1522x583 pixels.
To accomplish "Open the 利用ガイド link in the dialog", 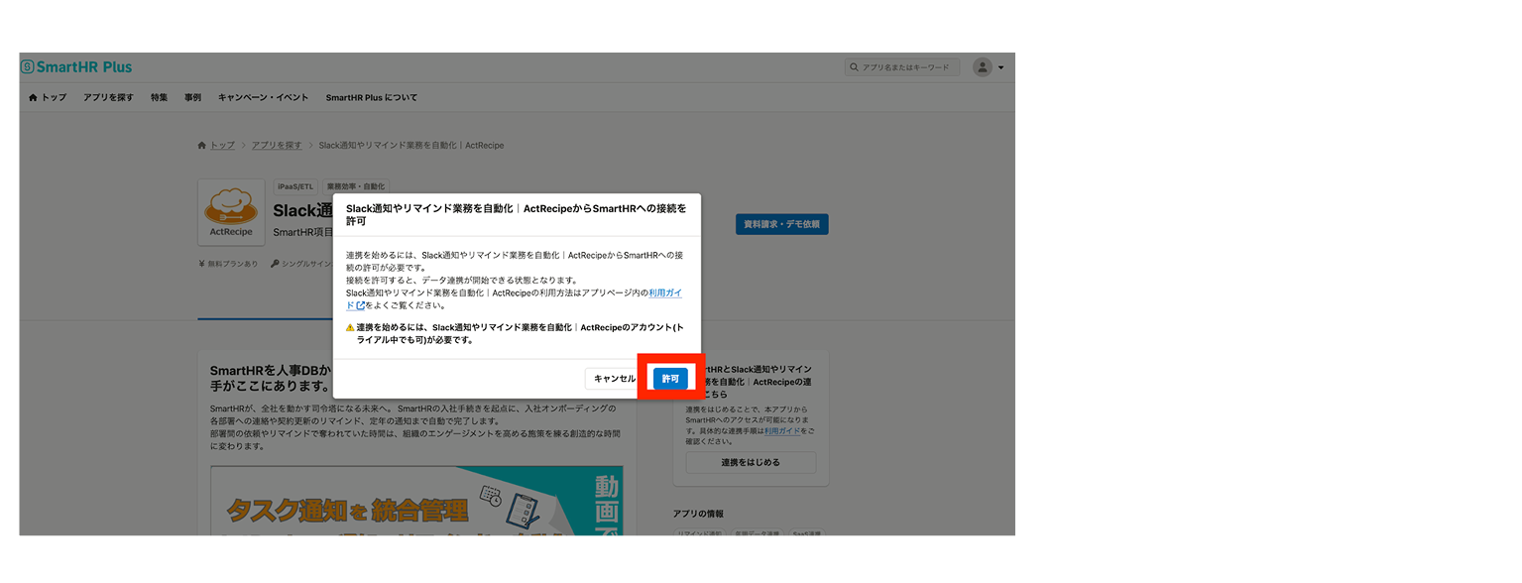I will [x=665, y=293].
